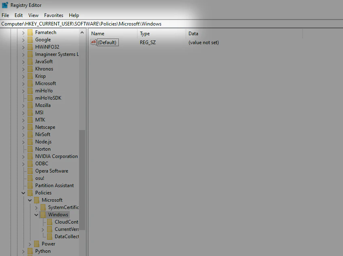Click the (value not set) data cell
The height and width of the screenshot is (256, 343).
click(204, 43)
